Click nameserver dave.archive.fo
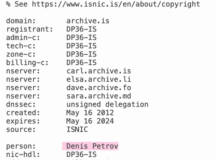 click(99, 88)
